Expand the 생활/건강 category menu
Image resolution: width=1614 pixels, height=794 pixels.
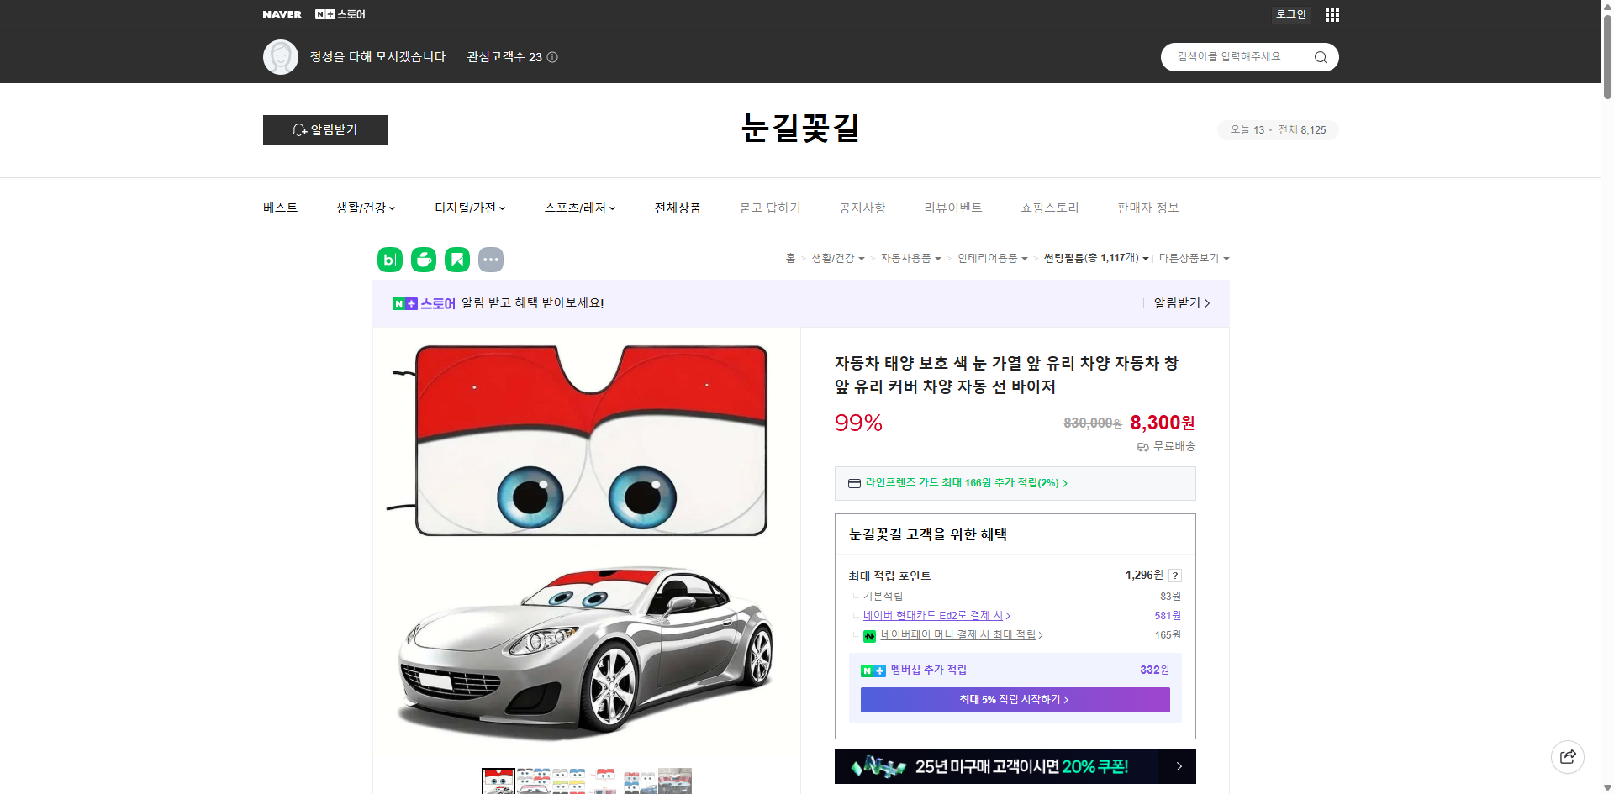click(365, 208)
